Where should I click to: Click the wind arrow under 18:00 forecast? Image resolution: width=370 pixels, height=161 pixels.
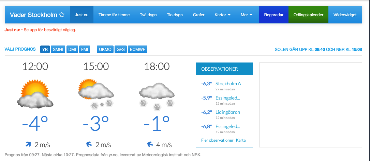(150, 144)
